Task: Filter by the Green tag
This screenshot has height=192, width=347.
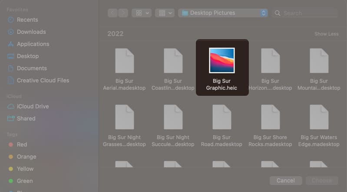Action: 25,181
